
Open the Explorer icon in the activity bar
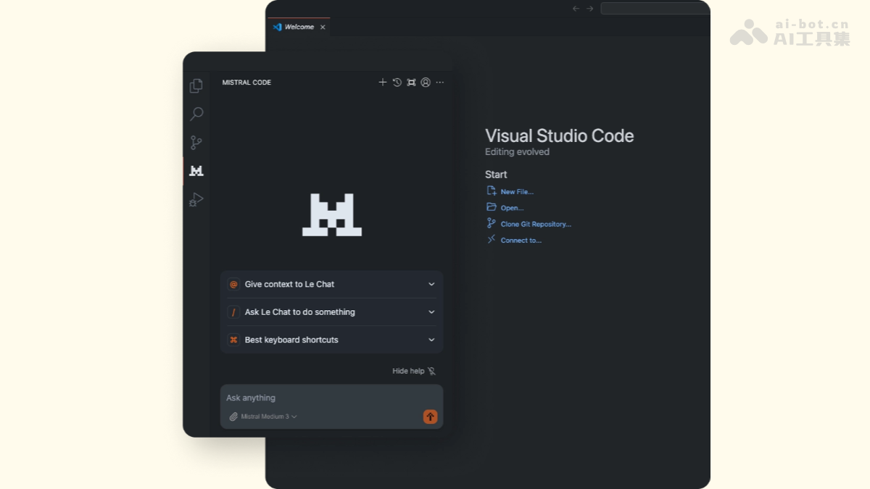click(x=195, y=85)
